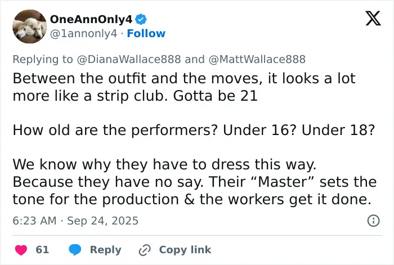This screenshot has width=394, height=265.
Task: Open the X logo in the corner
Action: (373, 19)
